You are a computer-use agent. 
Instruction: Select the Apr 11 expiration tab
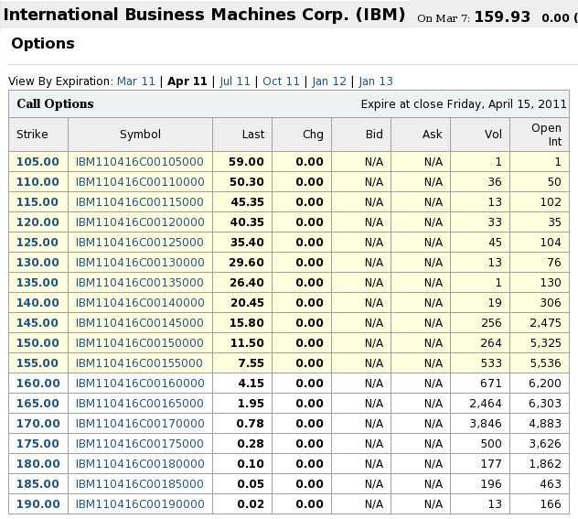click(x=187, y=81)
